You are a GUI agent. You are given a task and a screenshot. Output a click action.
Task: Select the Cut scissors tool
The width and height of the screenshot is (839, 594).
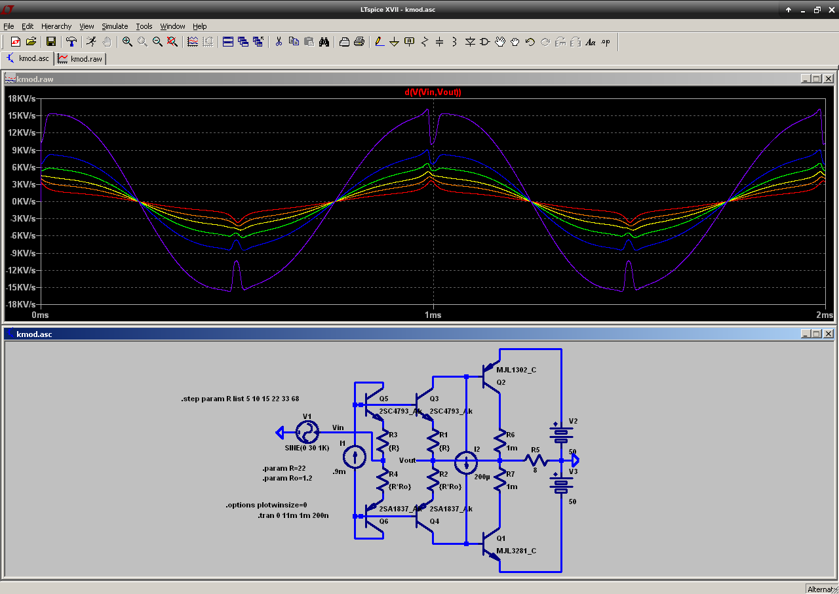279,42
